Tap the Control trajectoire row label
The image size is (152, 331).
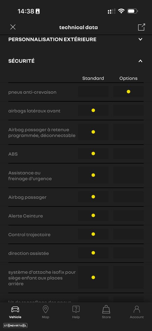29,235
